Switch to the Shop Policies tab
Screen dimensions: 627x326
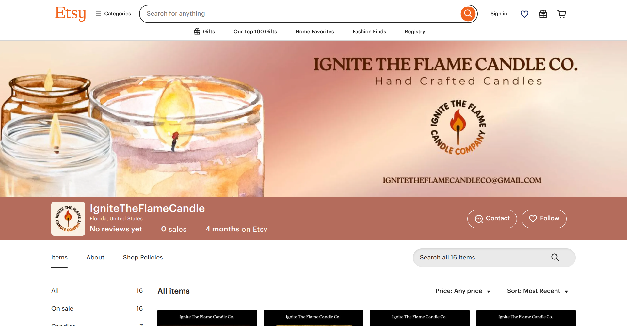coord(143,258)
